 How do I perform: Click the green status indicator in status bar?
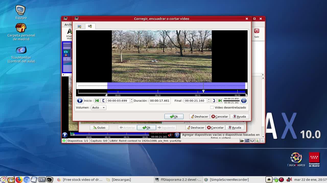[64, 141]
